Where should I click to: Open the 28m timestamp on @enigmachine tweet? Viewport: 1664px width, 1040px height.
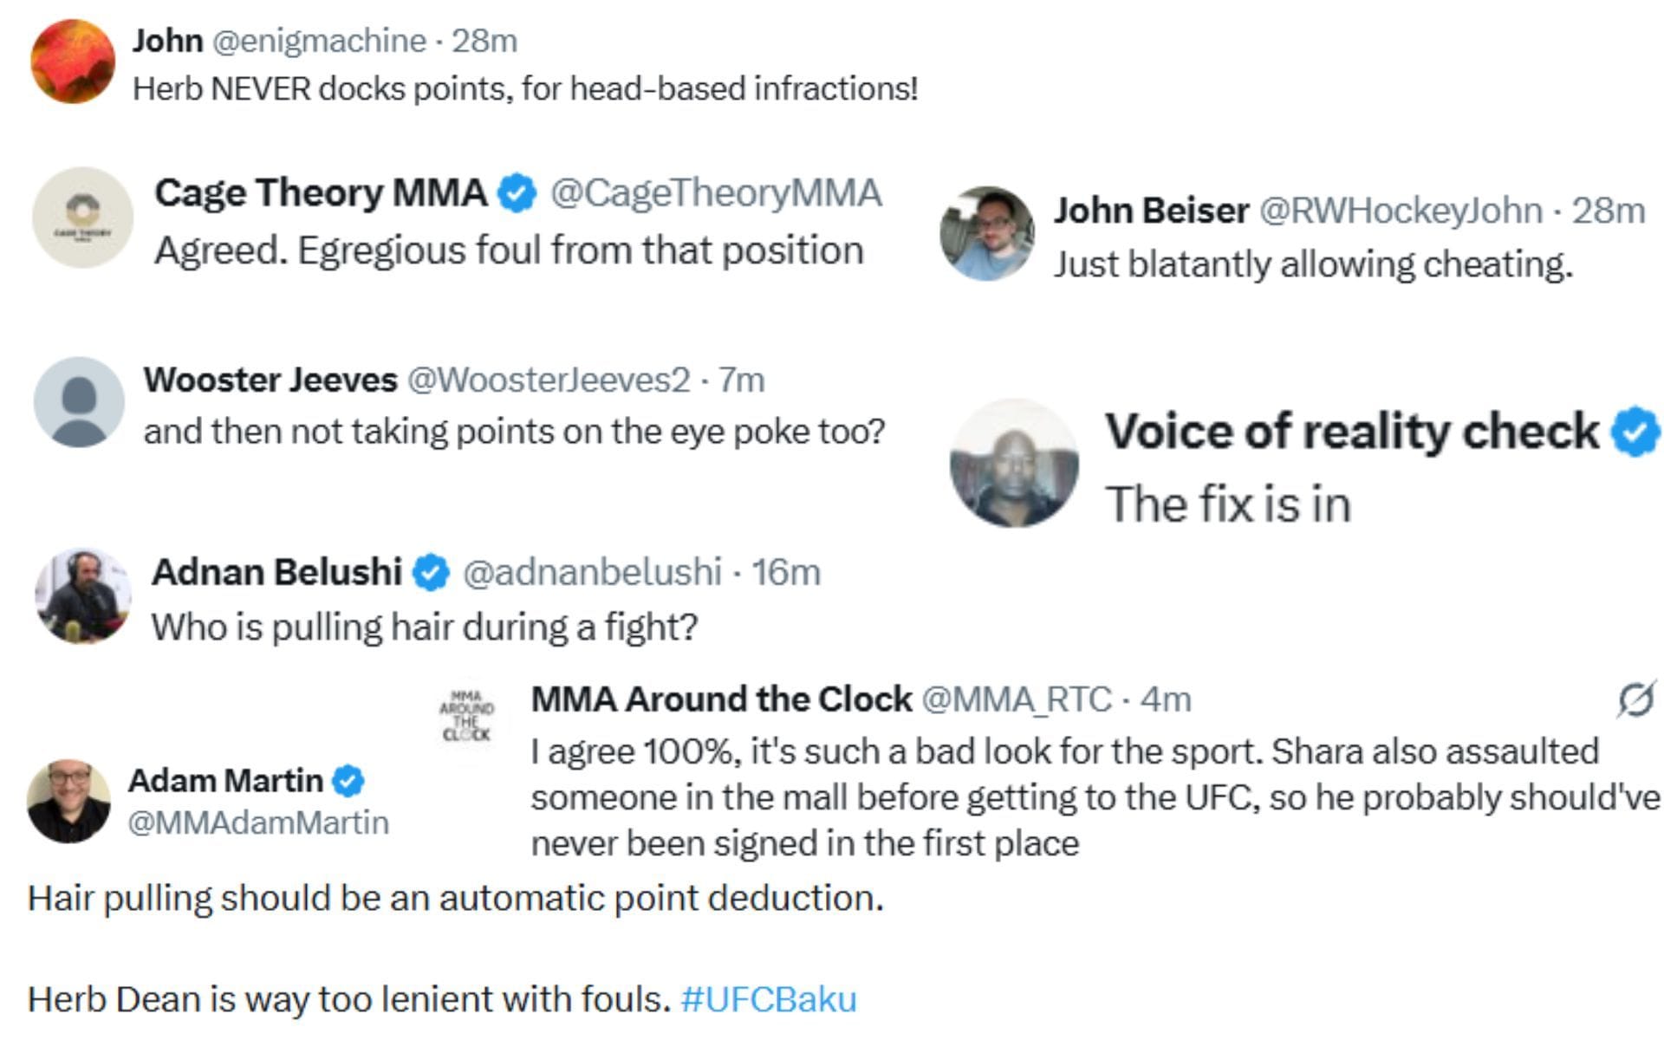484,41
